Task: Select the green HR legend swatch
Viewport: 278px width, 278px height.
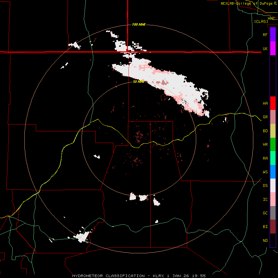Action: tap(273, 144)
